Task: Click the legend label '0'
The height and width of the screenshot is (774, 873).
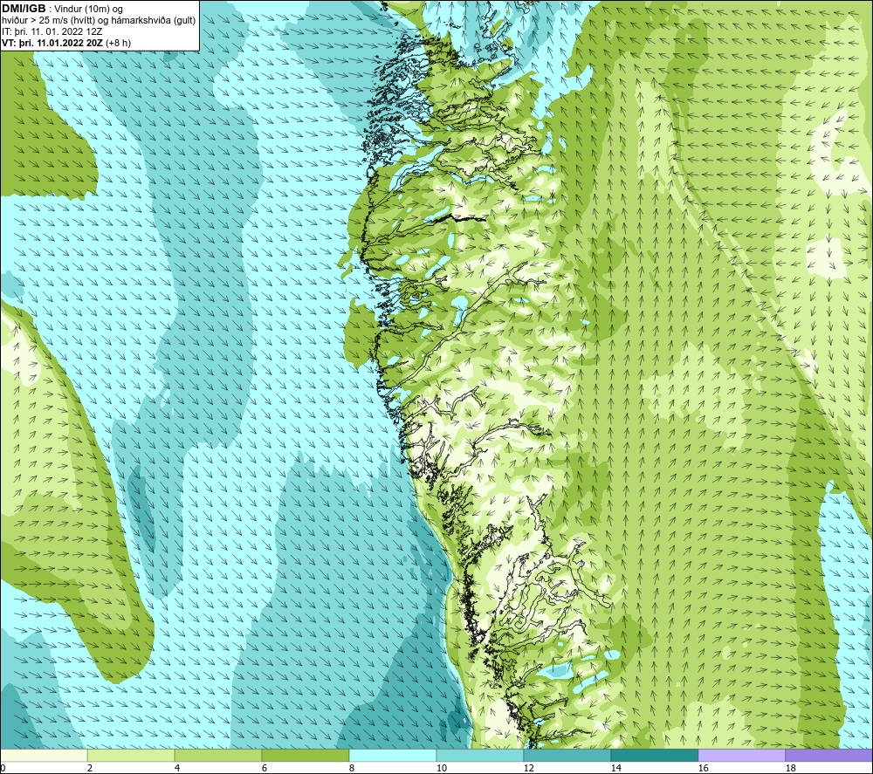Action: click(x=3, y=768)
